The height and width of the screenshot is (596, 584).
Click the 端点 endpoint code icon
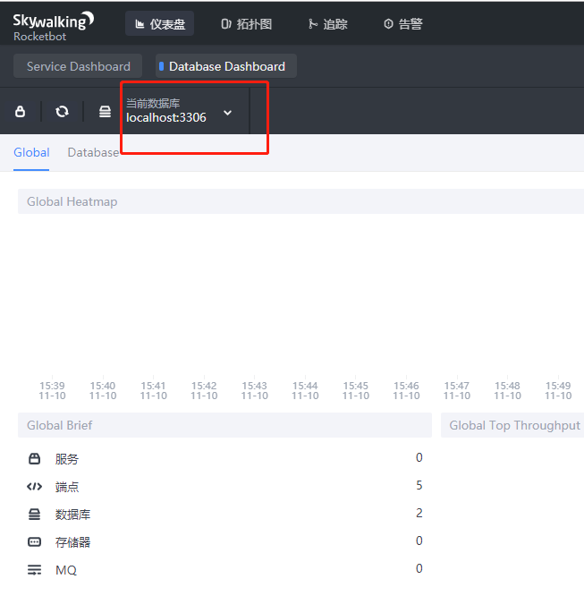tap(34, 487)
